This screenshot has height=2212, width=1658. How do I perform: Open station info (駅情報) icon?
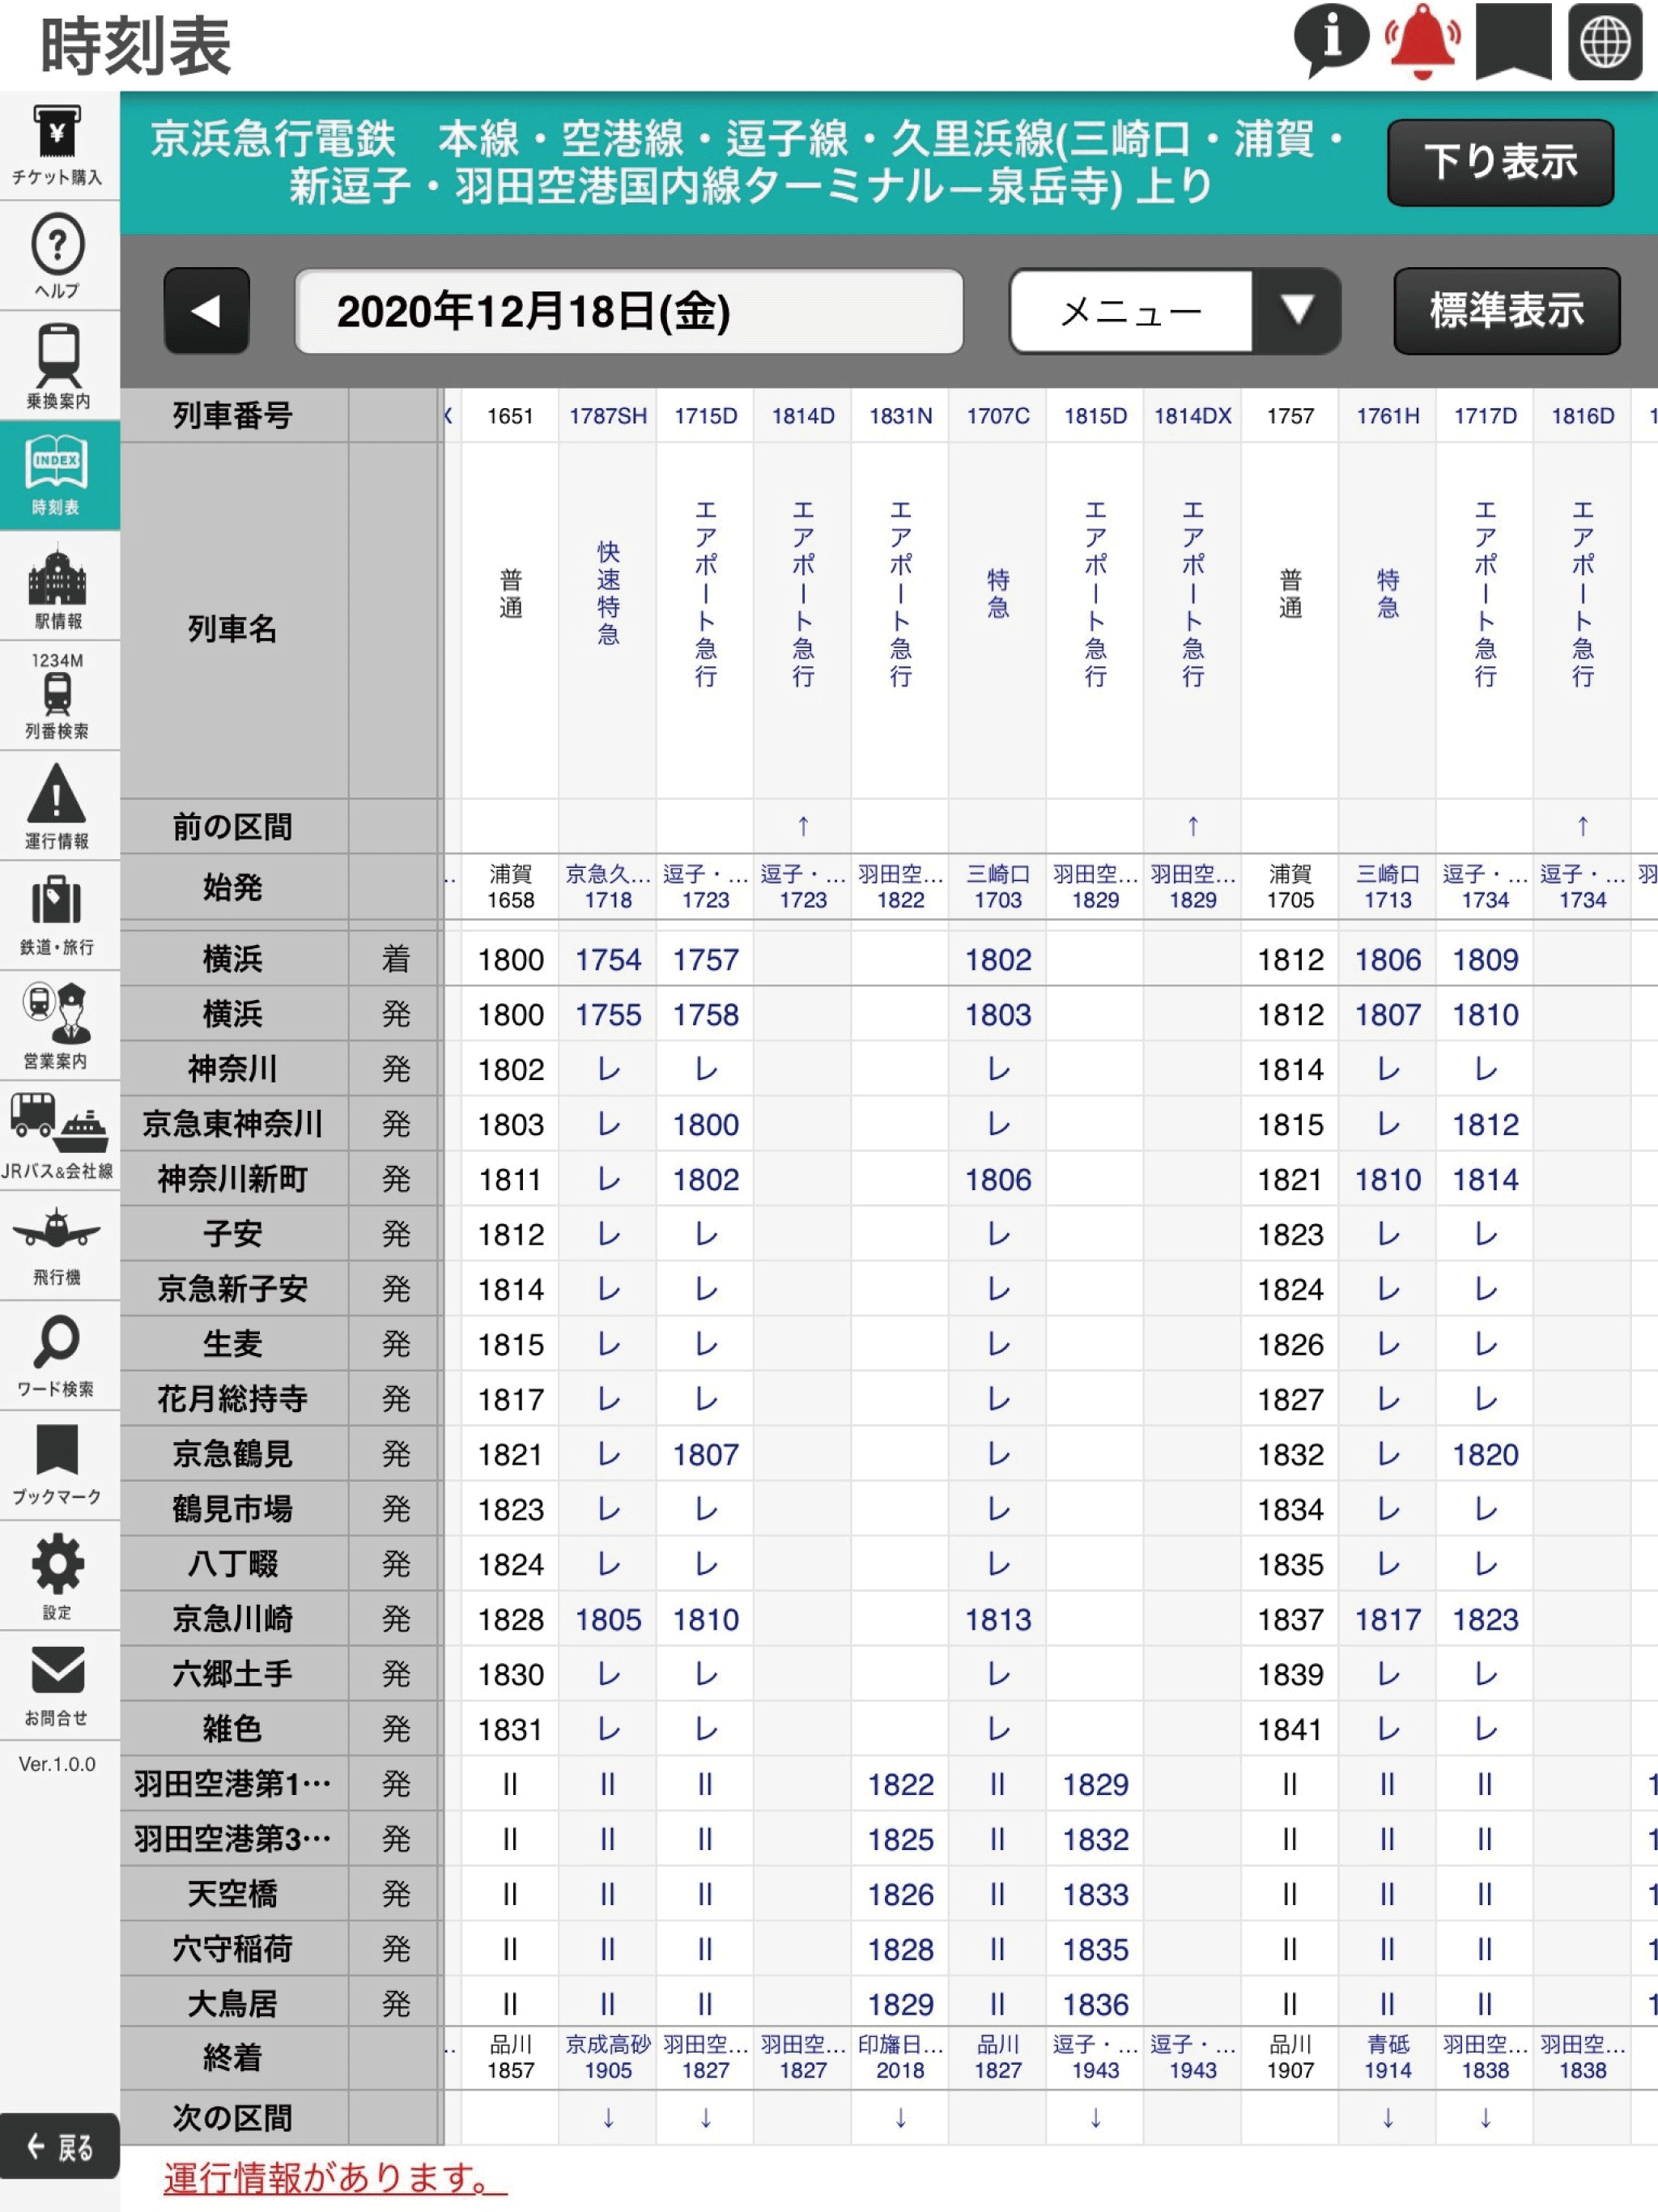(x=58, y=586)
